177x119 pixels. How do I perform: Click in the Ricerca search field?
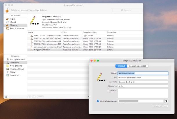[128, 10]
